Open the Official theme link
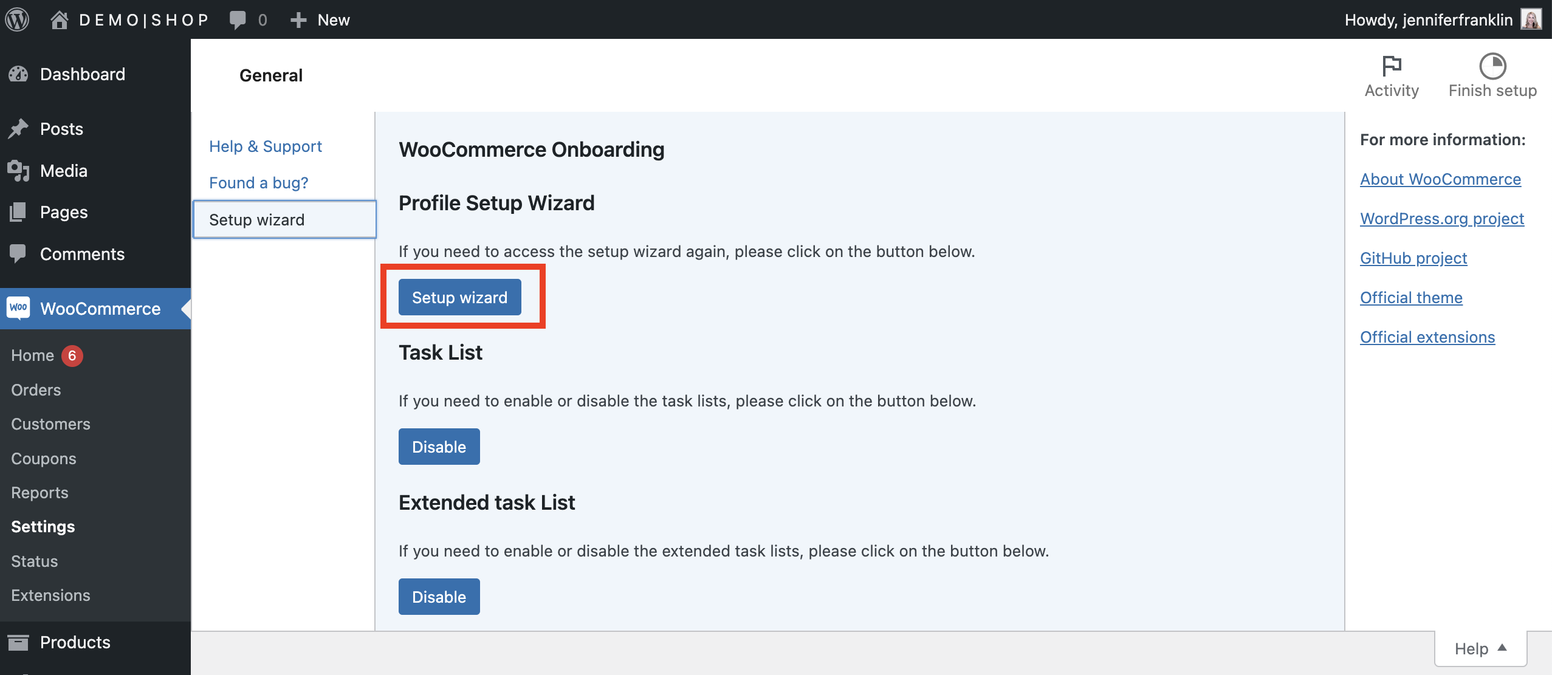Image resolution: width=1552 pixels, height=675 pixels. (x=1411, y=298)
